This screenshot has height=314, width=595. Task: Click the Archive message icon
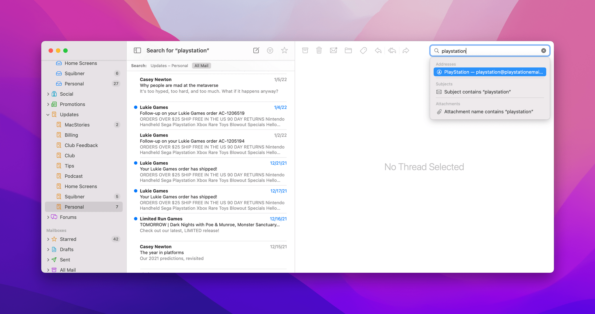click(305, 50)
